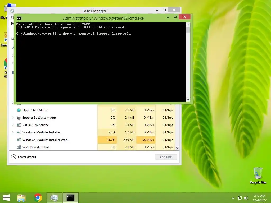Click the WMI Provider Host icon
The width and height of the screenshot is (271, 203).
[19, 147]
